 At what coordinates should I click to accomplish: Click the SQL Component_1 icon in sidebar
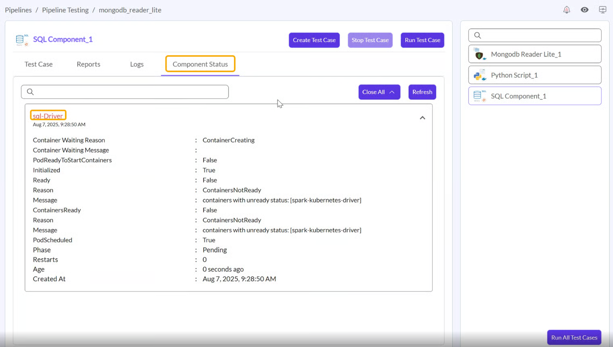(480, 96)
